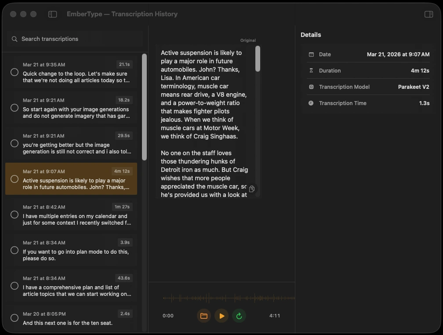Click the Details panel heading
This screenshot has width=443, height=335.
[311, 35]
